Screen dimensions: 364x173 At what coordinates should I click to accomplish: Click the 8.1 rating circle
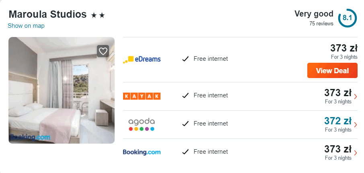tap(347, 18)
